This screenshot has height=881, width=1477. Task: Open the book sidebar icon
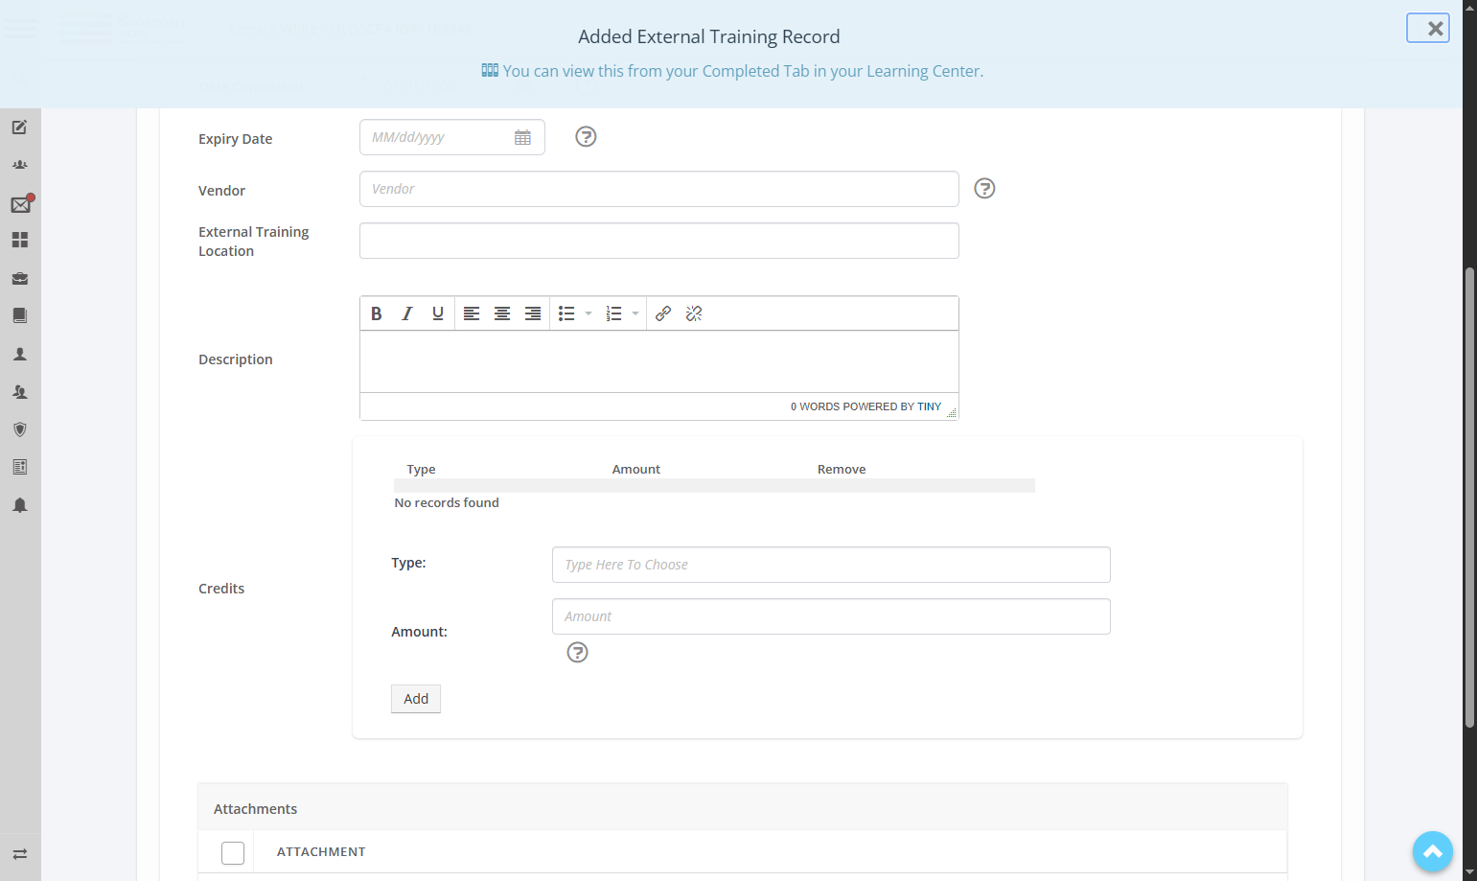19,315
